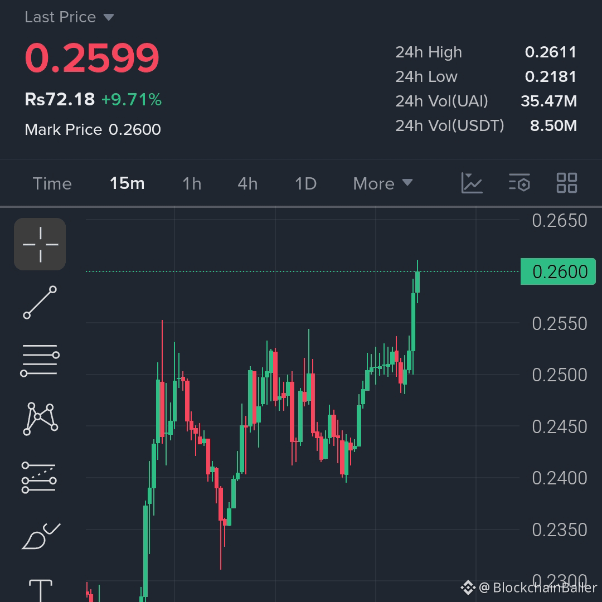The width and height of the screenshot is (602, 602).
Task: Open the Last Price dropdown
Action: tap(70, 17)
